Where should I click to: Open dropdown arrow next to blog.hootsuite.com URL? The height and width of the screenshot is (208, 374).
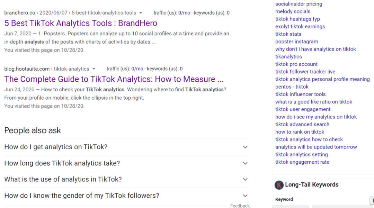[x=94, y=69]
